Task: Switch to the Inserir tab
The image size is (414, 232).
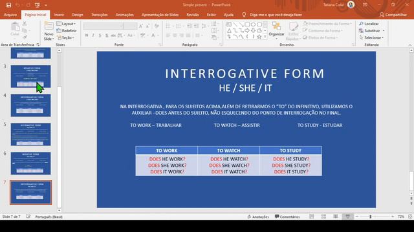Action: point(59,15)
